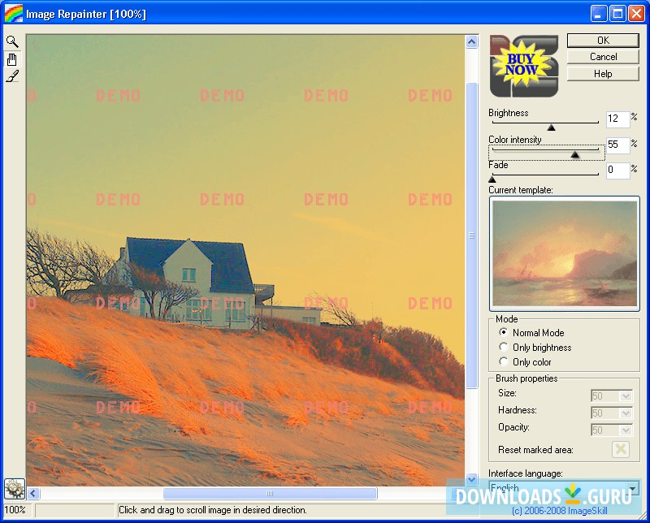Image resolution: width=650 pixels, height=523 pixels.
Task: Click the Fade slider handle
Action: pos(492,179)
